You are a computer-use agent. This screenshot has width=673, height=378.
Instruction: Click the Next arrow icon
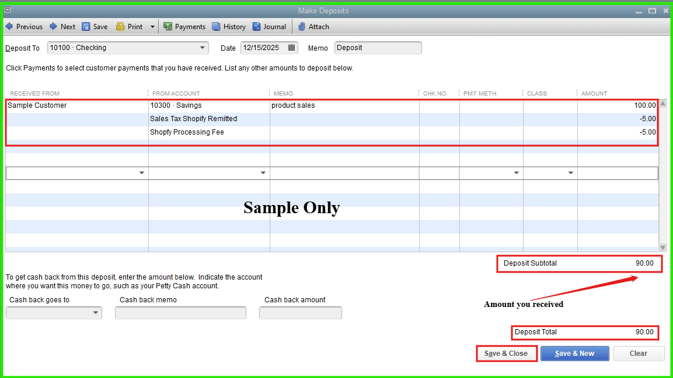click(x=53, y=26)
